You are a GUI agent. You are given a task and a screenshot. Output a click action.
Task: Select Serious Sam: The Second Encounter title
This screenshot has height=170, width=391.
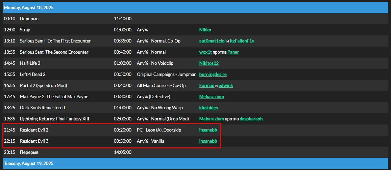point(54,52)
